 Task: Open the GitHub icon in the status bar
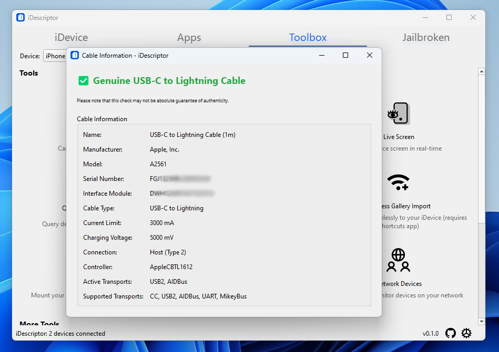point(451,333)
